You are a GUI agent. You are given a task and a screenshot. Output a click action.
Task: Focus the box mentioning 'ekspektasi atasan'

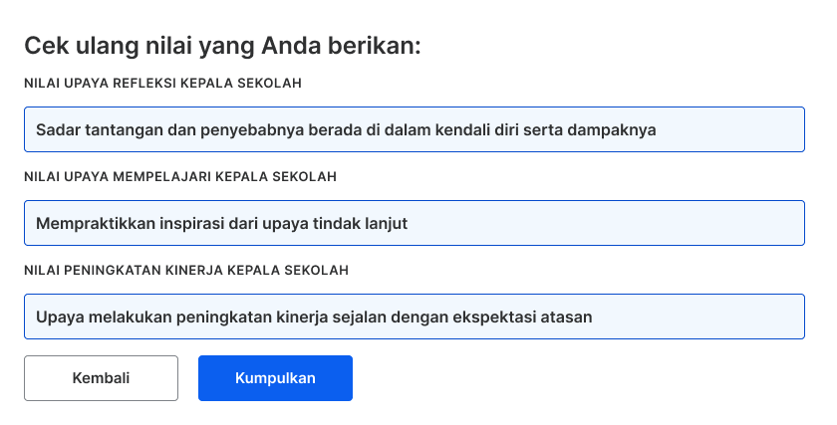click(x=415, y=317)
